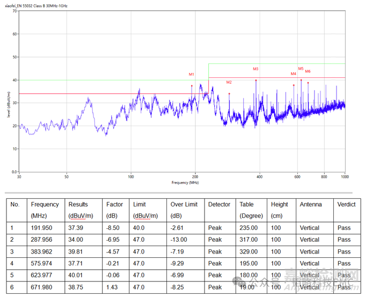This screenshot has height=297, width=365.
Task: Select the 235.00 table degree cell
Action: 249,228
